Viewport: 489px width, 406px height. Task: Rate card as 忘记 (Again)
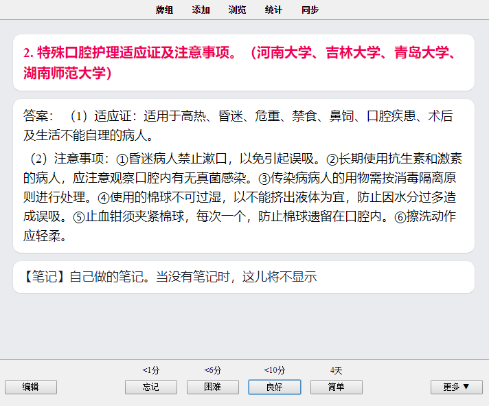[x=151, y=387]
